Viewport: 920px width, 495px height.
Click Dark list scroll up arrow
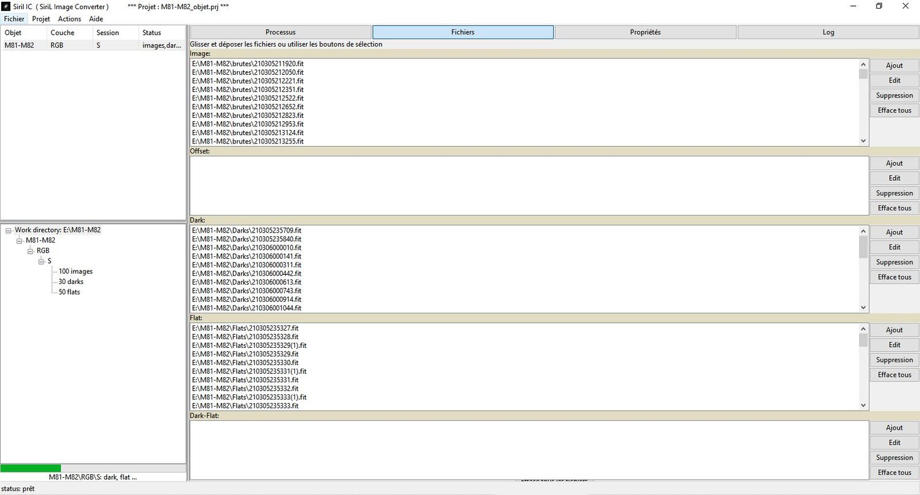(x=864, y=231)
